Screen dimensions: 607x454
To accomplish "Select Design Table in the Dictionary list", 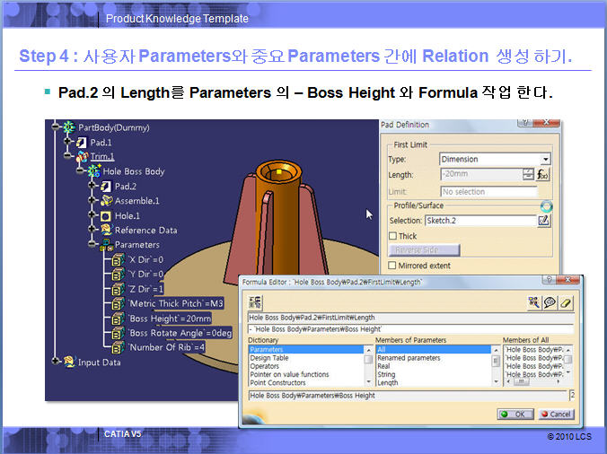I will click(x=270, y=358).
